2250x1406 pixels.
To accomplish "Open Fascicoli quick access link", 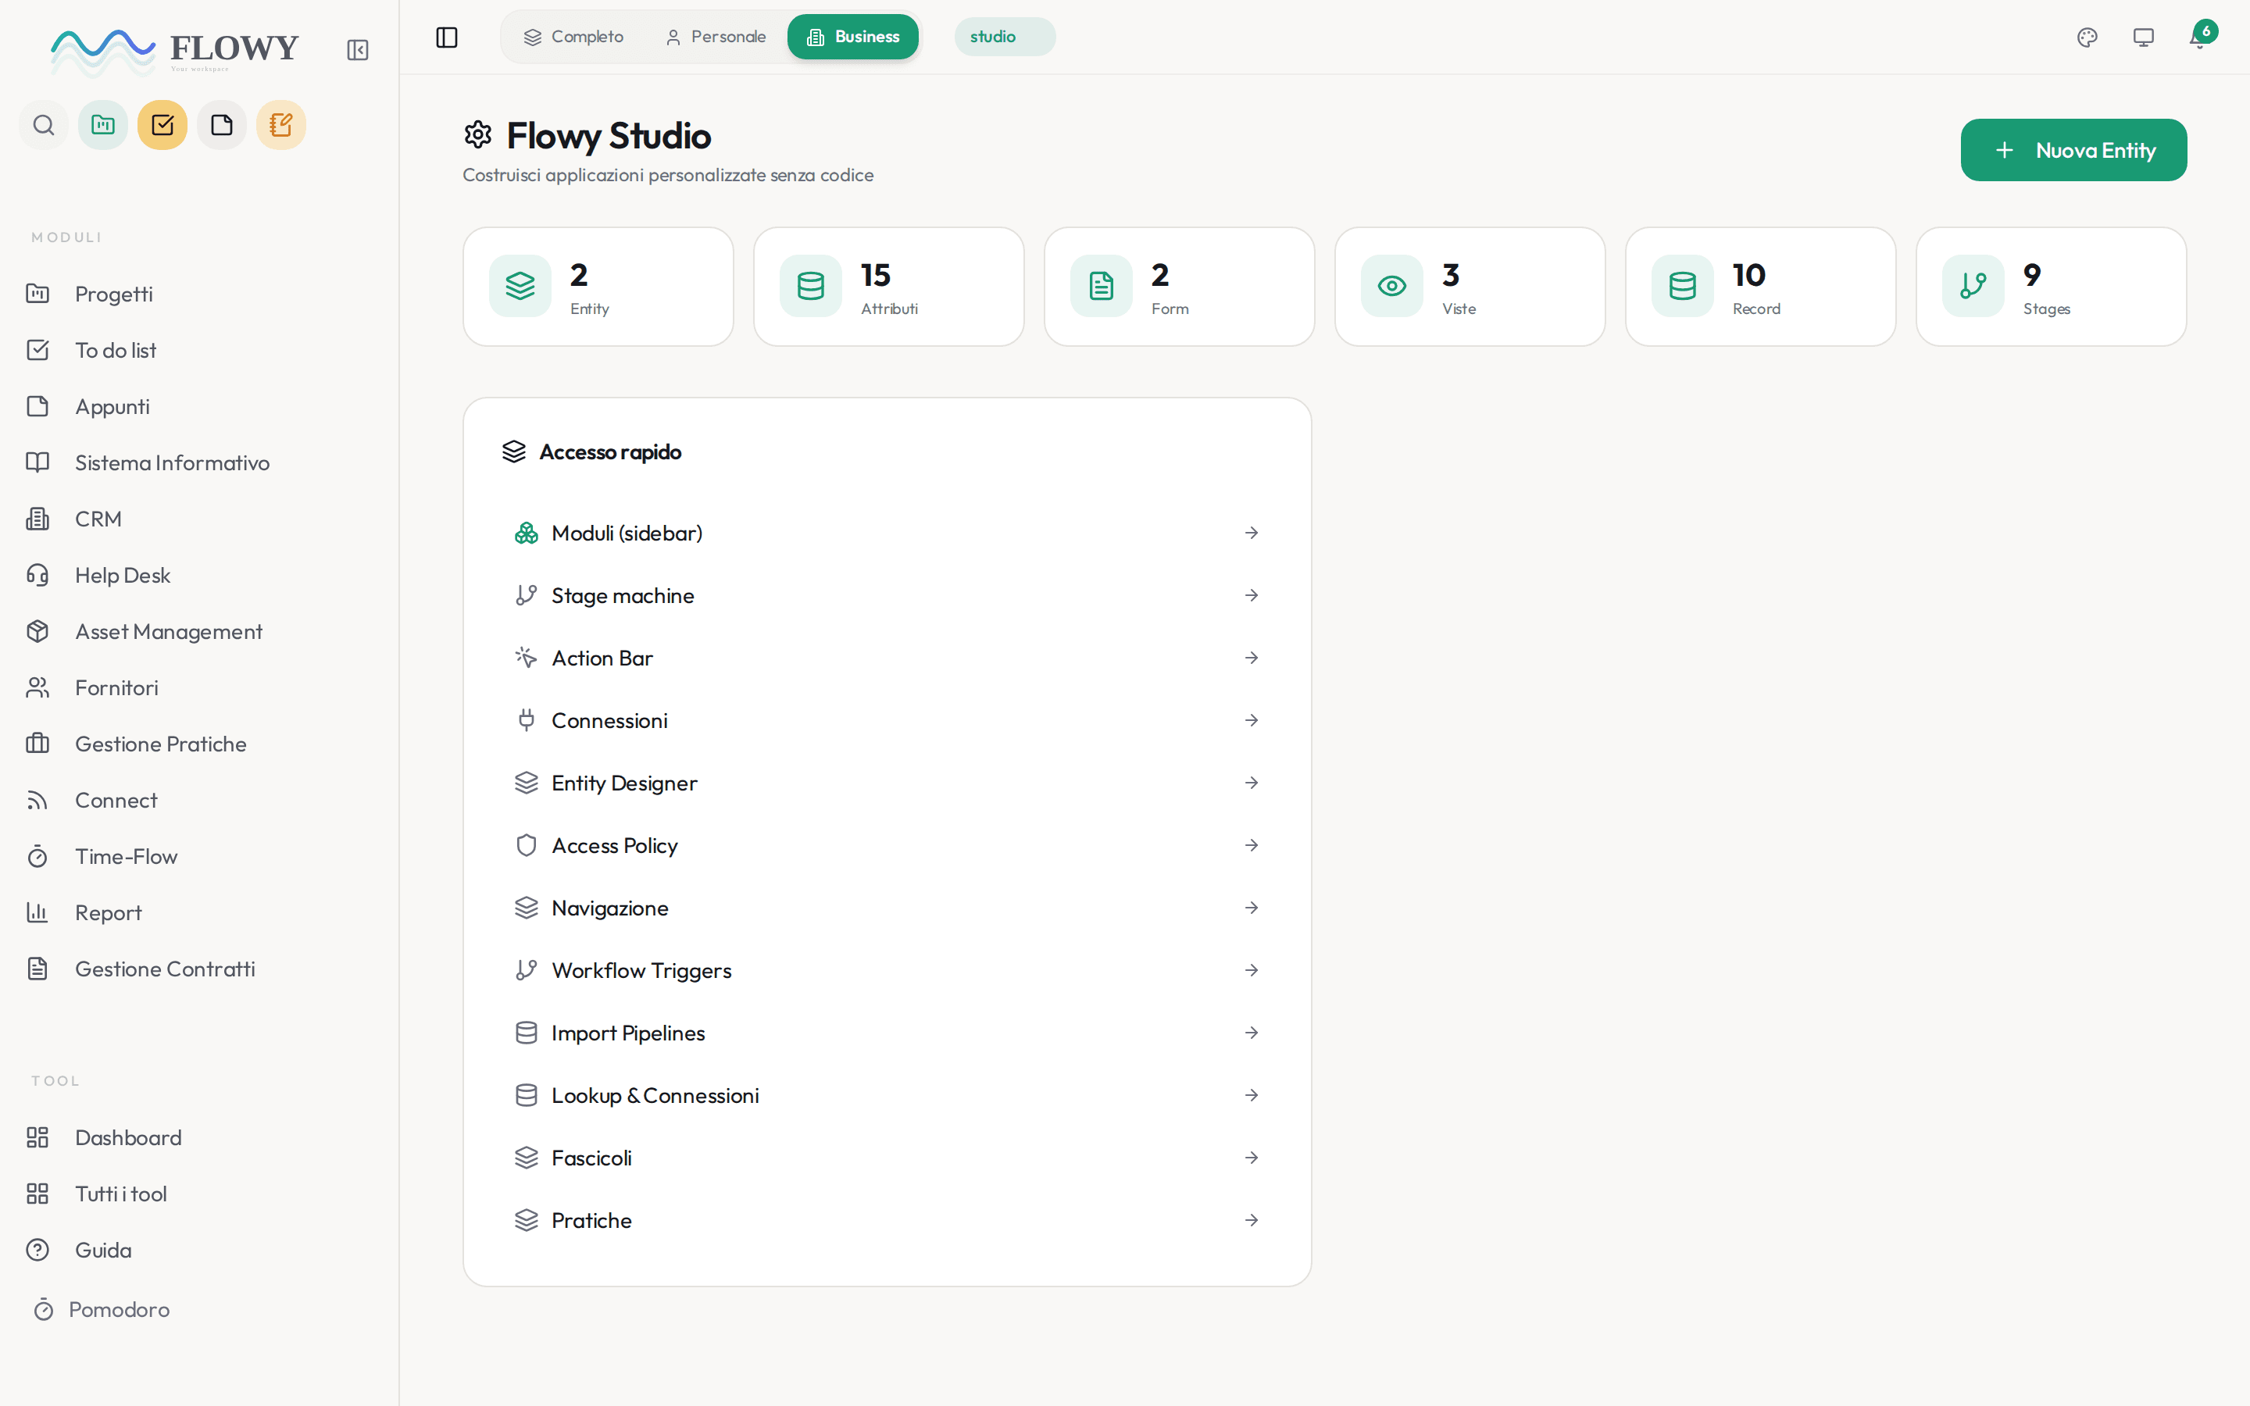I will (887, 1158).
